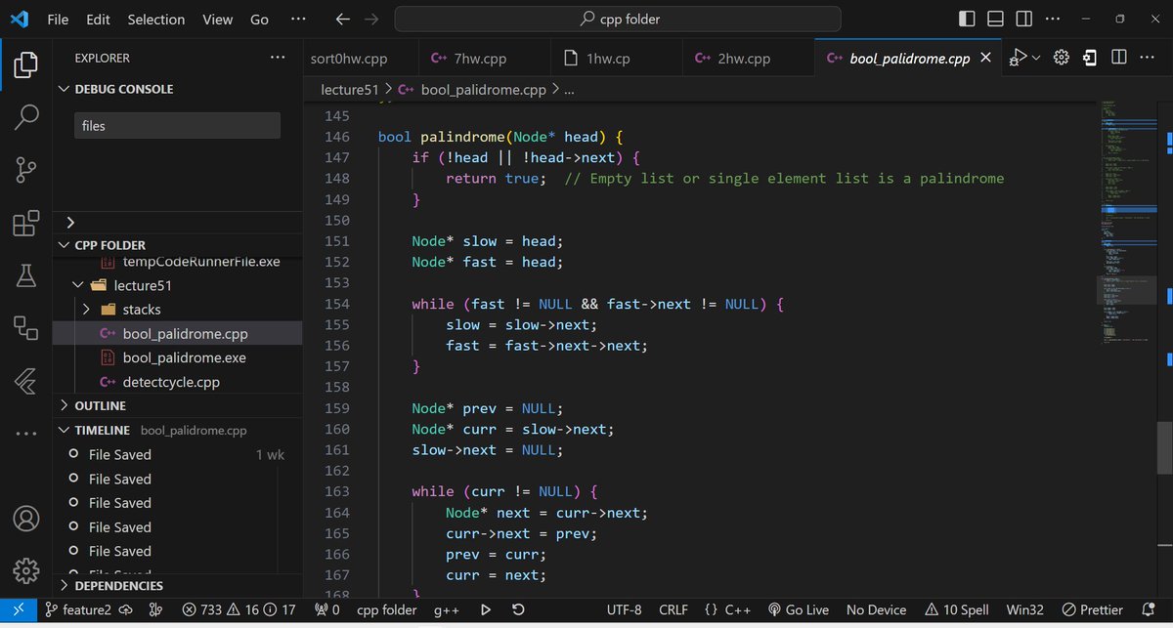Click the device preview icon in editor toolbar
This screenshot has width=1173, height=628.
pos(1090,58)
